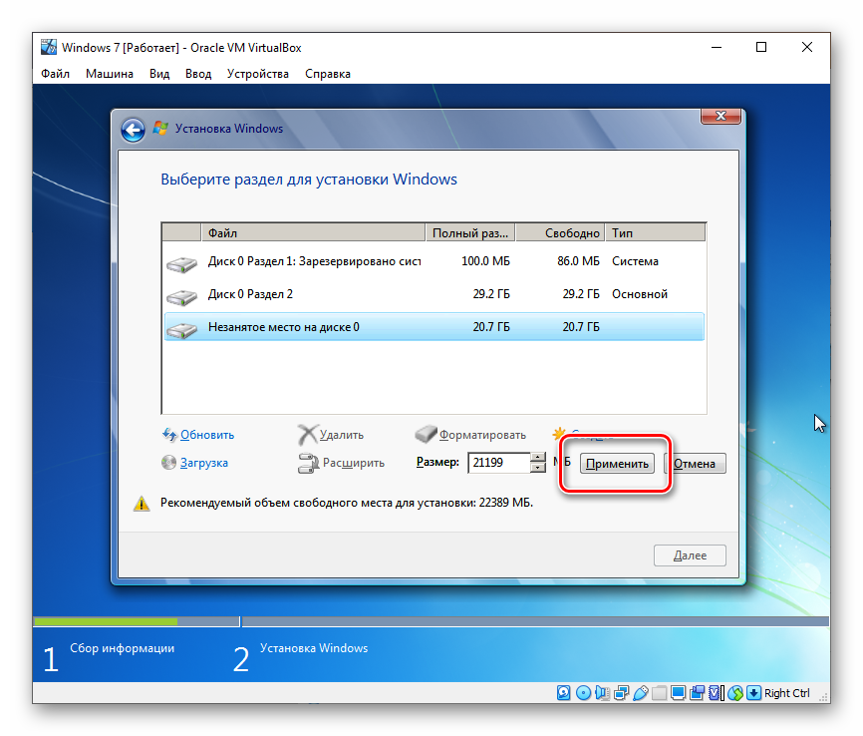Viewport: 863px width, 736px height.
Task: Click the drive icon for unallocated space
Action: [181, 330]
